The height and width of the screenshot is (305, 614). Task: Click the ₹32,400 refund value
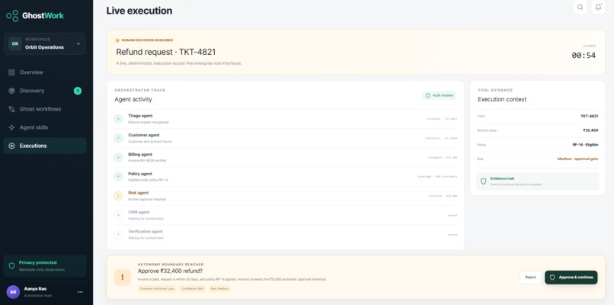[590, 130]
